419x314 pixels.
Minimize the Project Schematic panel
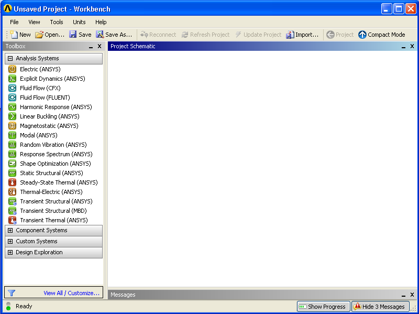(x=403, y=47)
